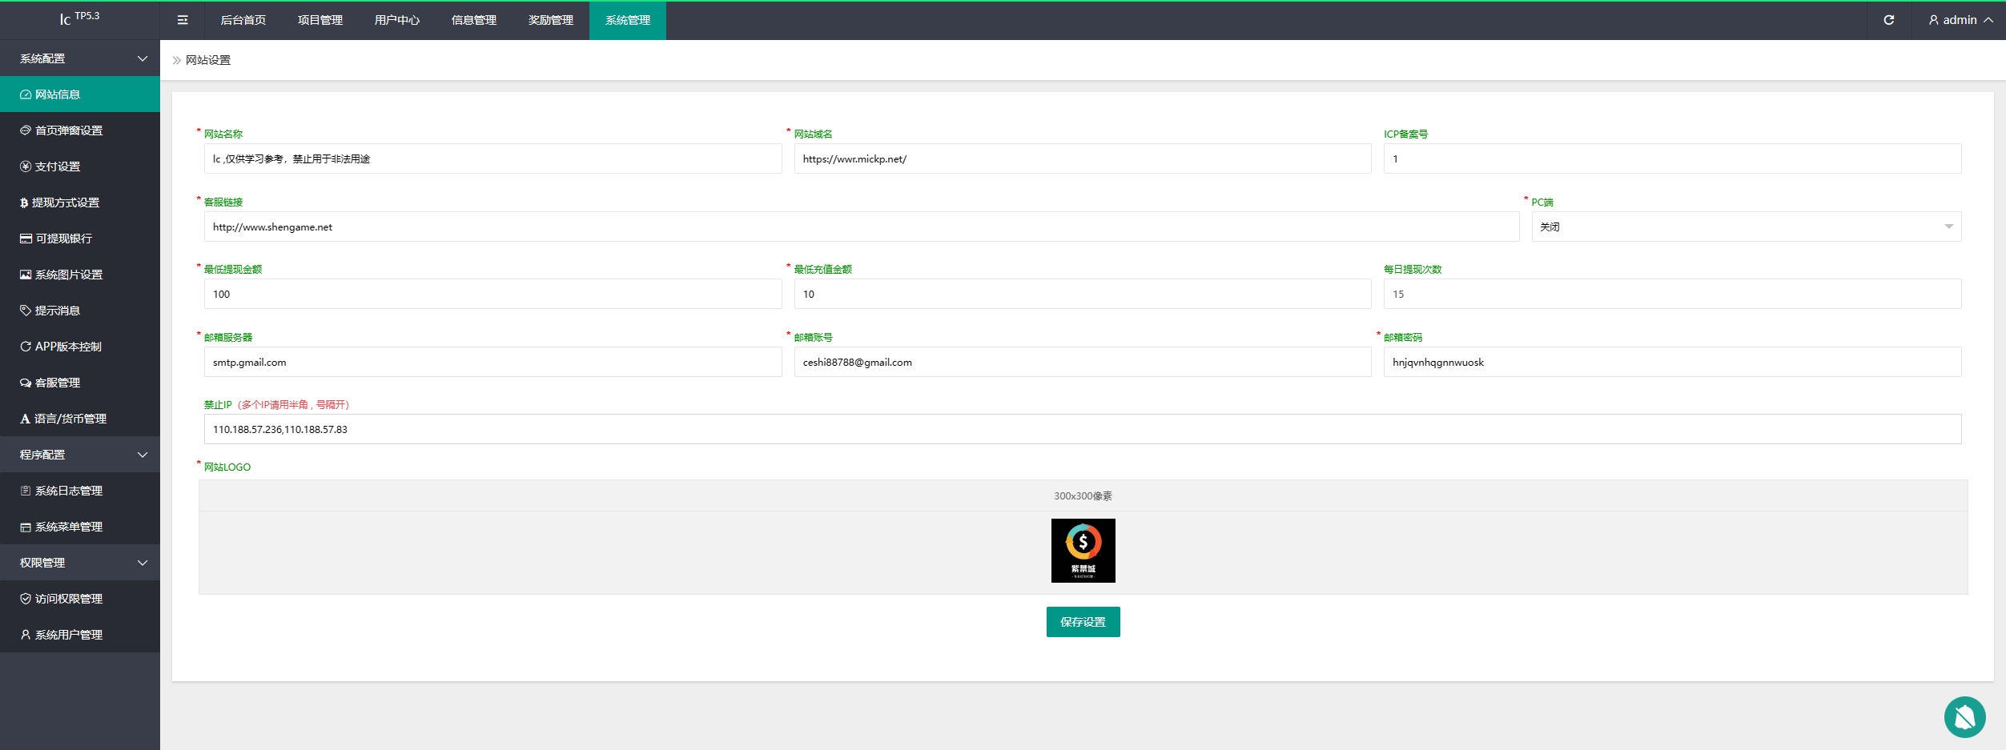The height and width of the screenshot is (750, 2006).
Task: Click the 邮箱账号 input field
Action: pos(1083,362)
